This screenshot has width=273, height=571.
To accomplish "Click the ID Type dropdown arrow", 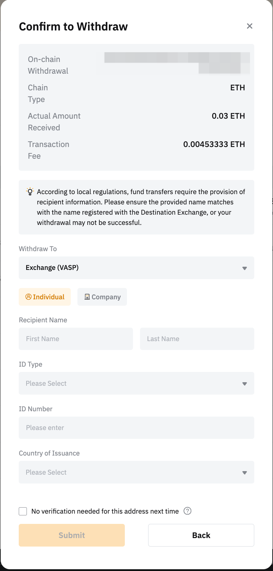I will [x=244, y=384].
